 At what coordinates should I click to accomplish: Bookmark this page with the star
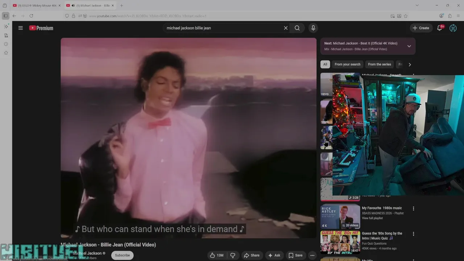click(x=406, y=16)
